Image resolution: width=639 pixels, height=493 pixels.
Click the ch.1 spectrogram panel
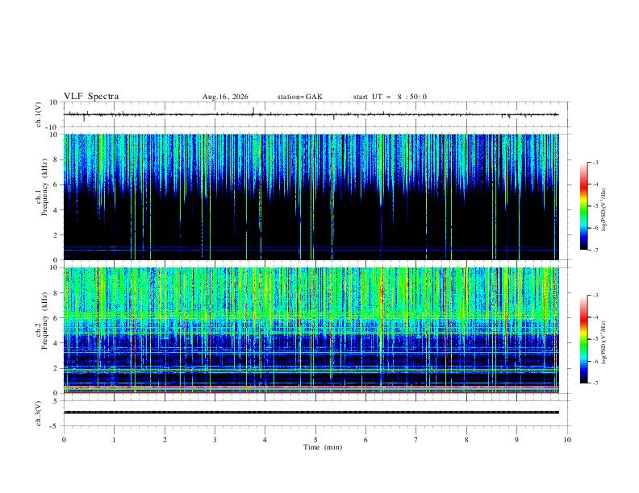coord(311,197)
